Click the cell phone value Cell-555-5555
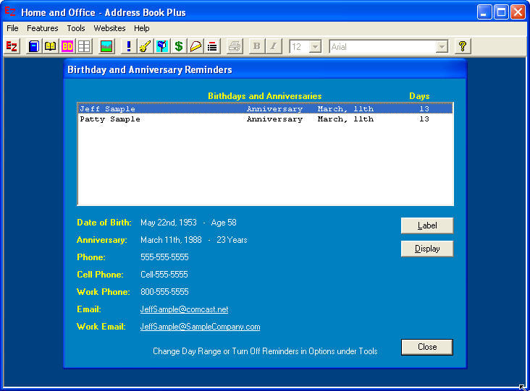The height and width of the screenshot is (391, 530). coord(164,274)
